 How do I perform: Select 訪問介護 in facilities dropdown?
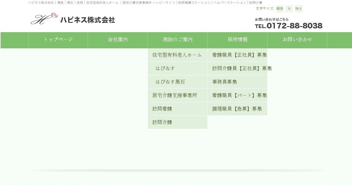click(177, 122)
